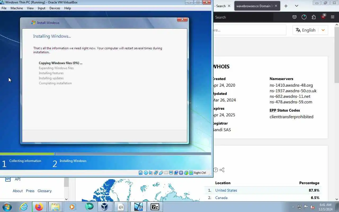Click the volume tray icon
This screenshot has width=339, height=212.
pos(313,207)
